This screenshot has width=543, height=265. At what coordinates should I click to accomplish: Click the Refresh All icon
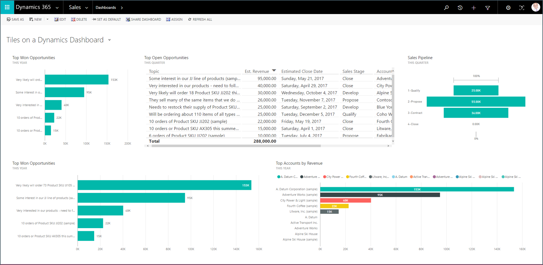200,19
